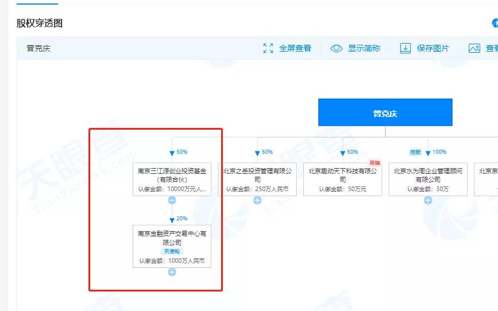Click the fullscreen view icon
Viewport: 498px width, 311px height.
[268, 48]
